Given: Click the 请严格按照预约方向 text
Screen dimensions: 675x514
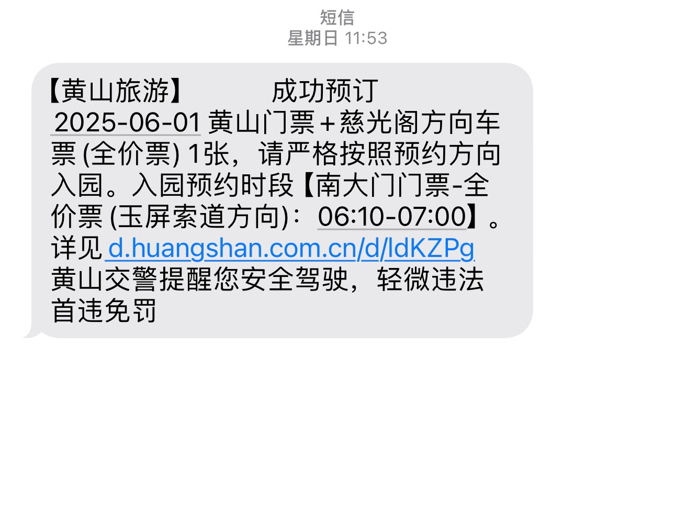Looking at the screenshot, I should pos(380,154).
